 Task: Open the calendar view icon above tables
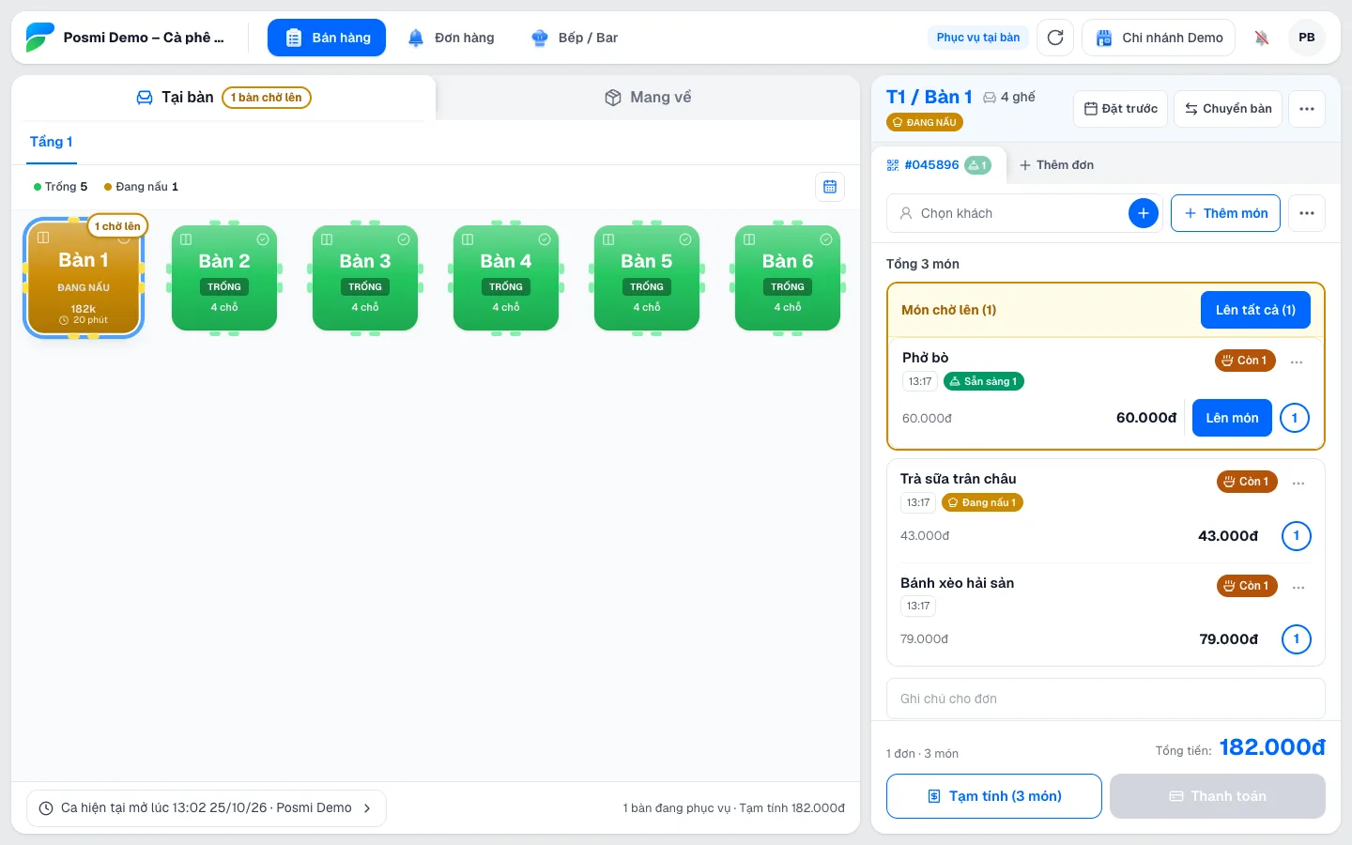coord(830,187)
